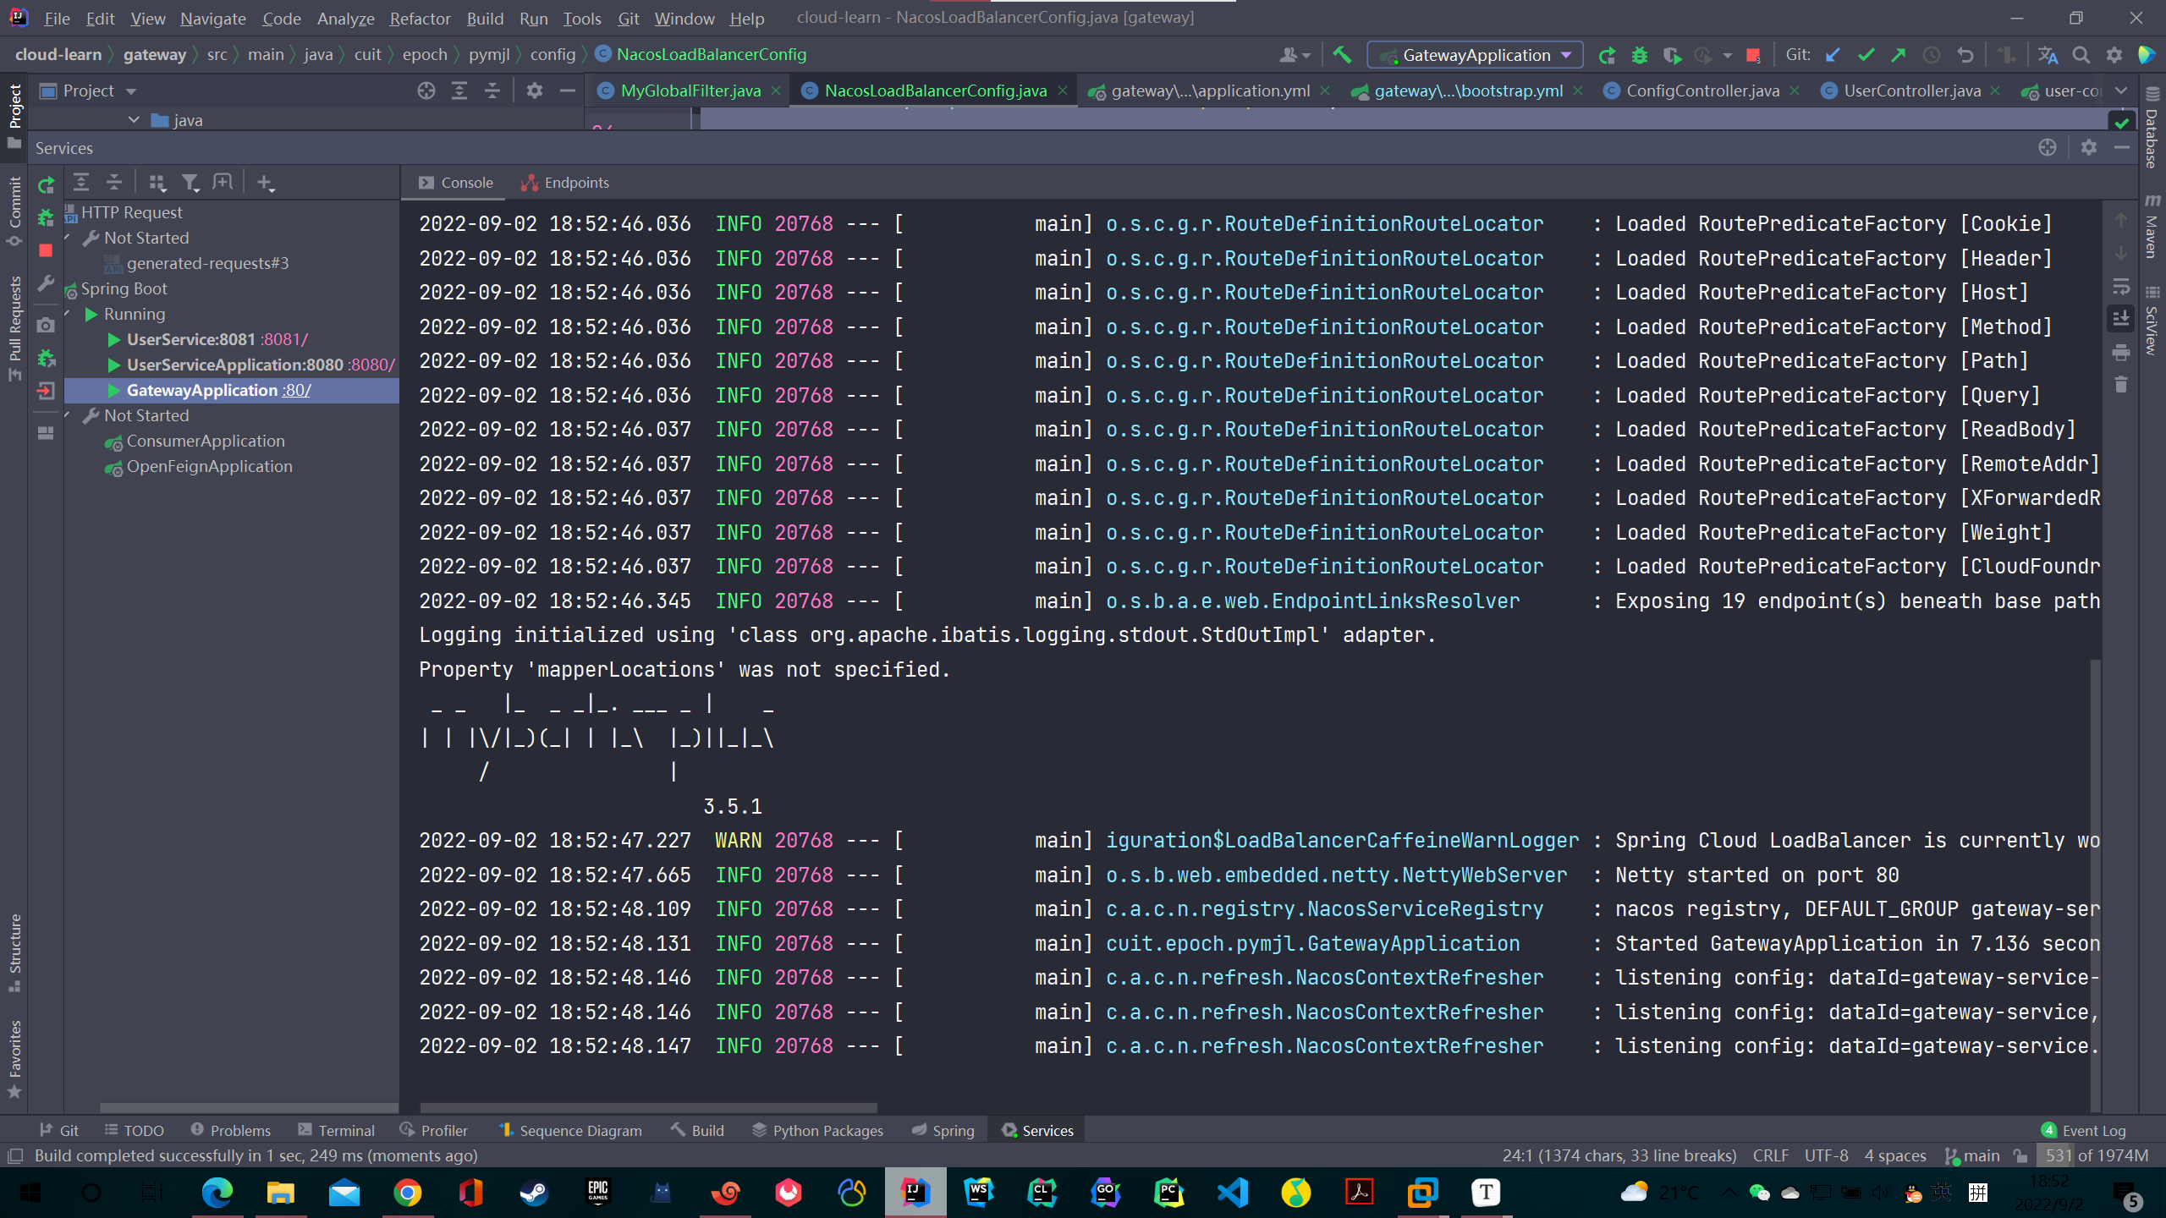Open Chrome from Windows taskbar
Screen dimensions: 2166x1218
click(x=407, y=1193)
